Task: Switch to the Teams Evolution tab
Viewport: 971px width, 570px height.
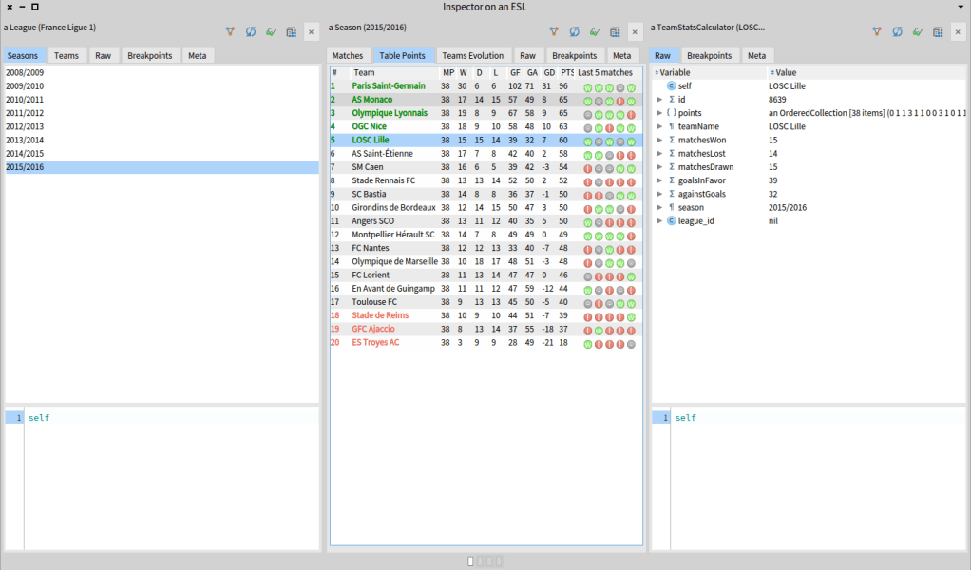Action: (x=473, y=56)
